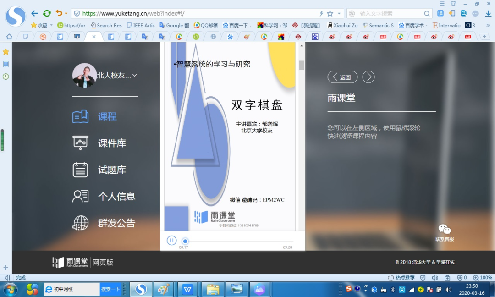Click the 课件库 presentation board icon

[80, 143]
